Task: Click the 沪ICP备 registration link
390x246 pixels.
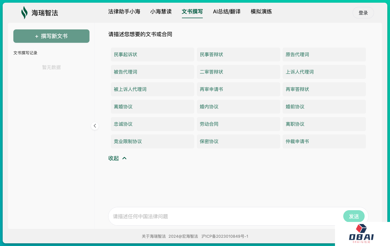Action: (x=225, y=236)
